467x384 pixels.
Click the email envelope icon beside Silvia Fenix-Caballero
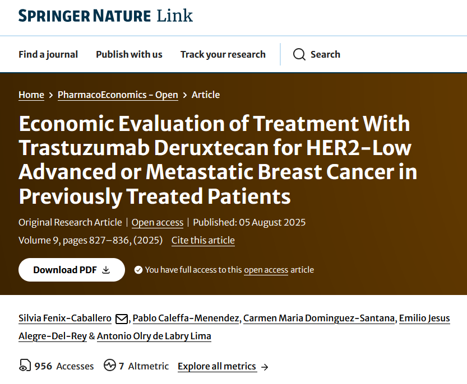121,319
